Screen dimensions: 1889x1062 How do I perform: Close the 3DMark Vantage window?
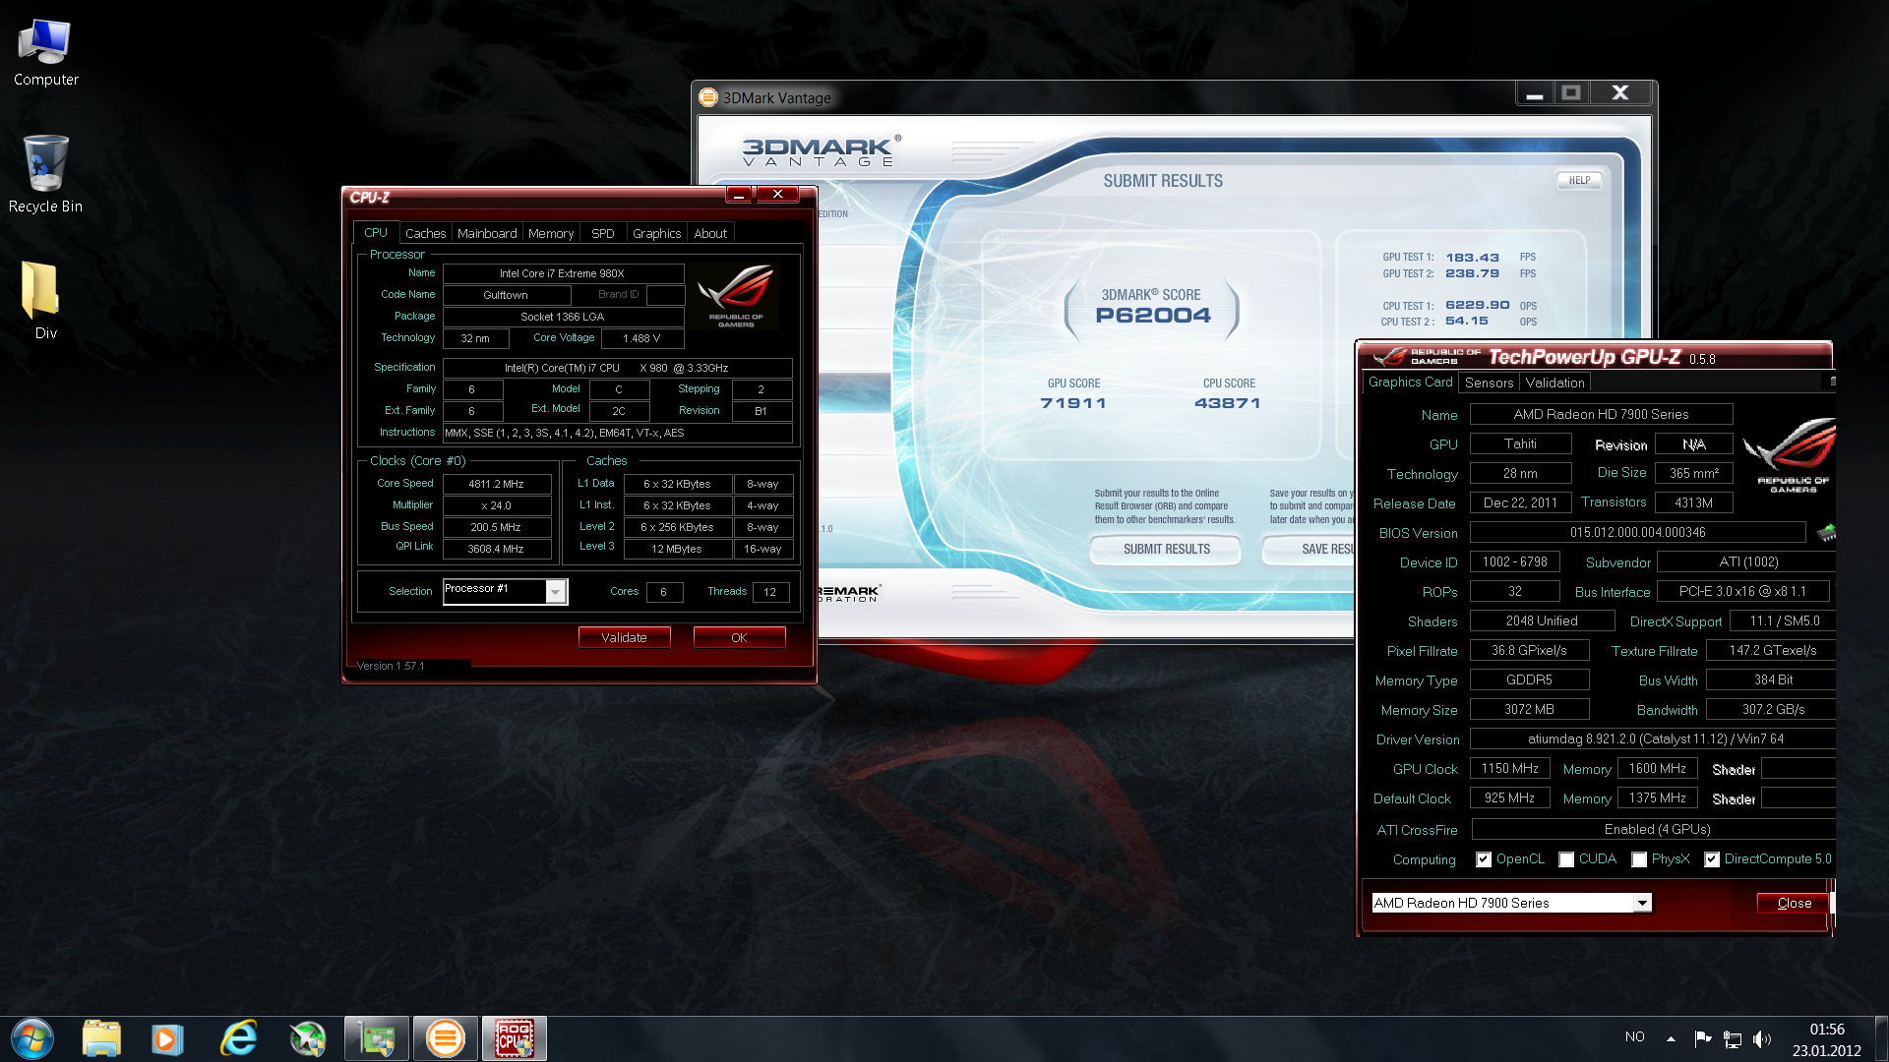(1620, 93)
